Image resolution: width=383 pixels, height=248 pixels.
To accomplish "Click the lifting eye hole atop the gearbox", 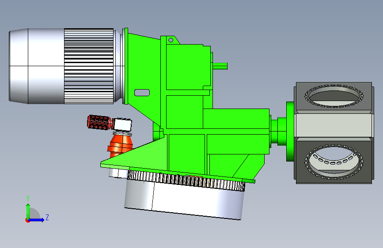I will [171, 40].
